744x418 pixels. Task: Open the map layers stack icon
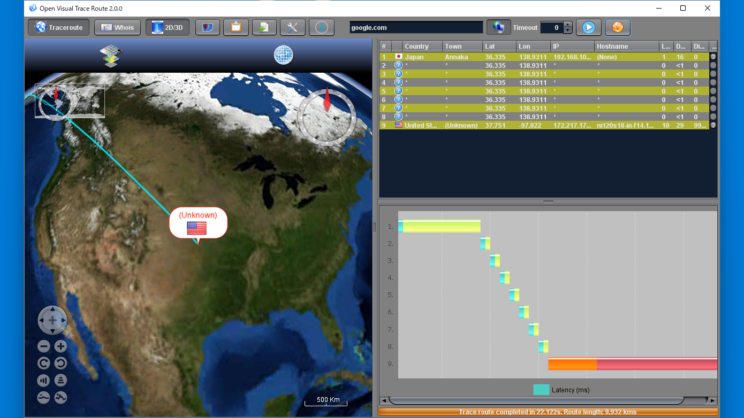coord(111,56)
